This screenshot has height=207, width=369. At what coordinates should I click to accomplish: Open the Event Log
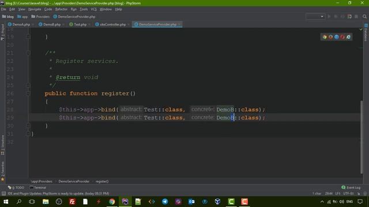pos(351,187)
